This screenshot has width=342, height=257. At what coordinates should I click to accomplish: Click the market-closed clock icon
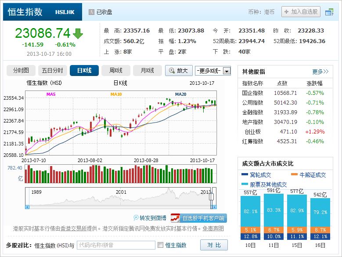click(x=91, y=12)
